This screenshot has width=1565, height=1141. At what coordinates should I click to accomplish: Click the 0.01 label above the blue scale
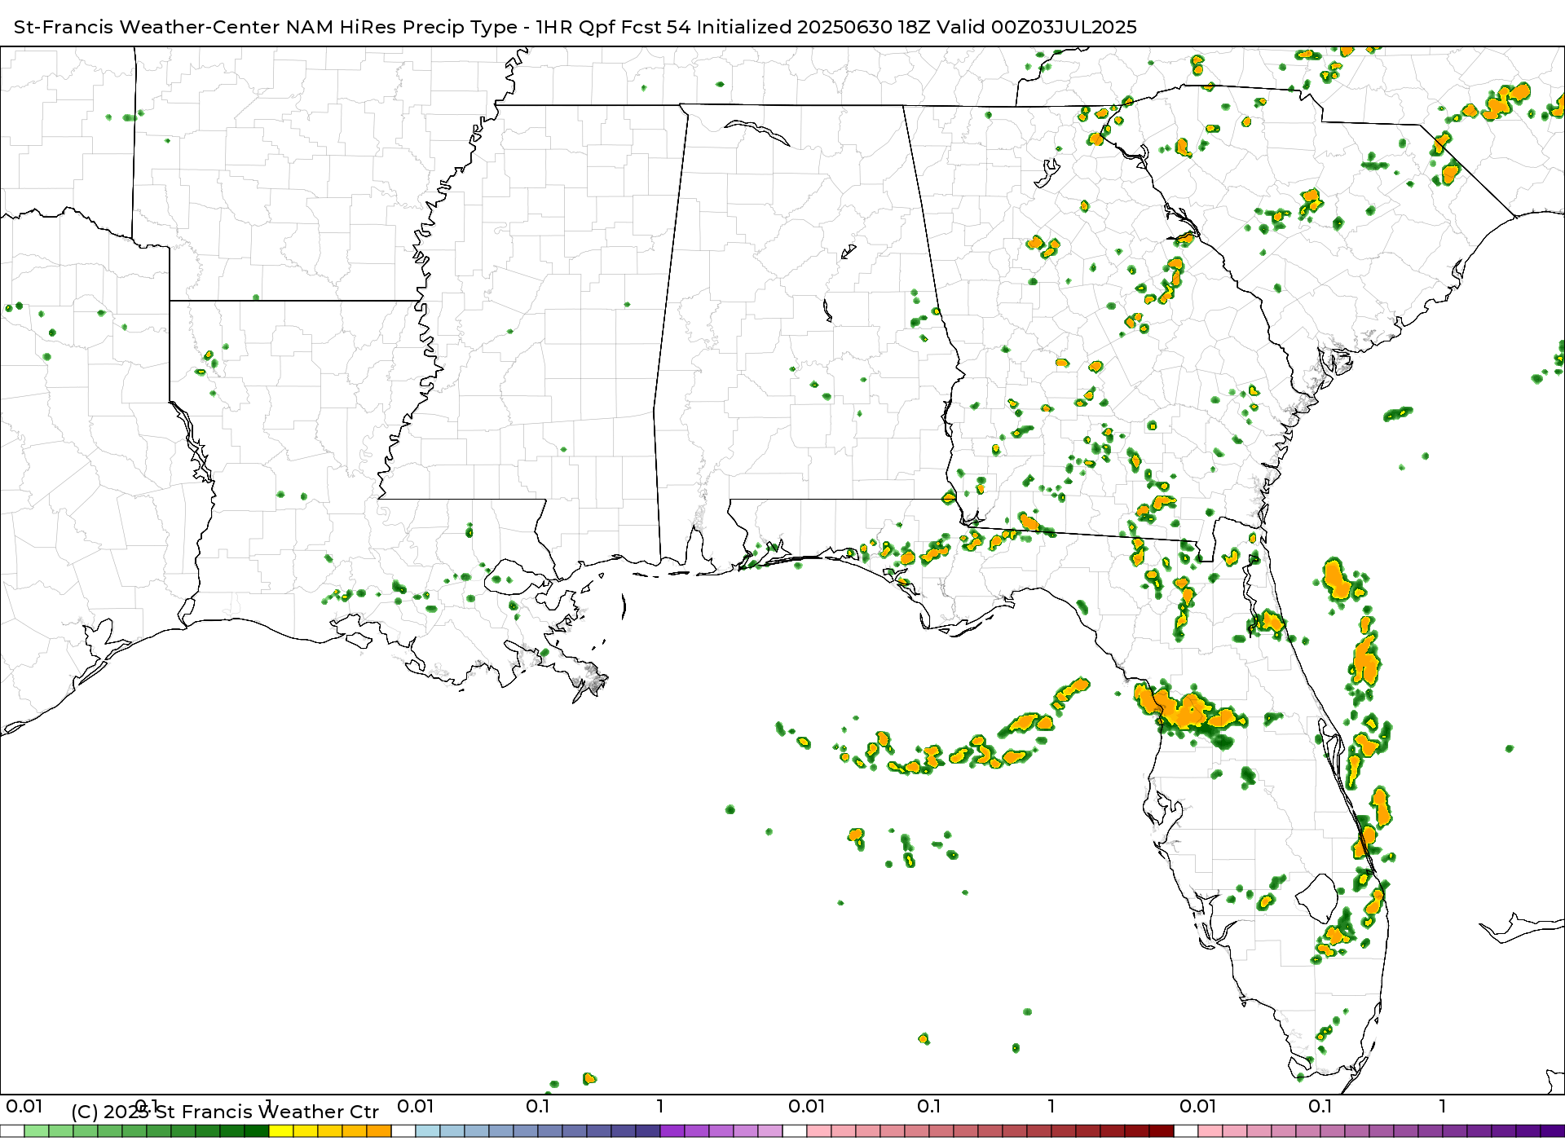click(x=416, y=1106)
